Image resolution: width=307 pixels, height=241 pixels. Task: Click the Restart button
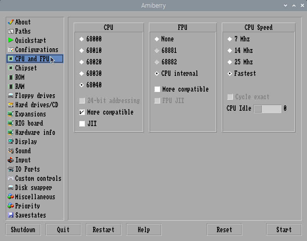point(104,230)
